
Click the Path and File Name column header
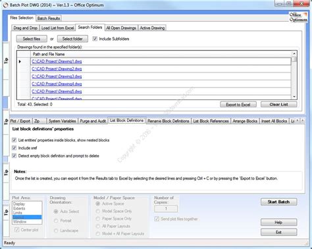tap(161, 54)
